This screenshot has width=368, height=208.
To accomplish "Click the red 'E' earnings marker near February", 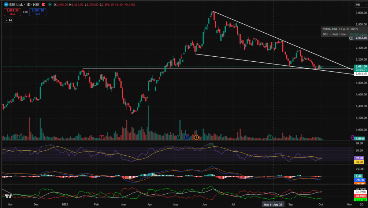I will coord(102,137).
